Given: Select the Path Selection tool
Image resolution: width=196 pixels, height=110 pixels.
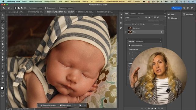Looking at the screenshot, I should 3,70.
